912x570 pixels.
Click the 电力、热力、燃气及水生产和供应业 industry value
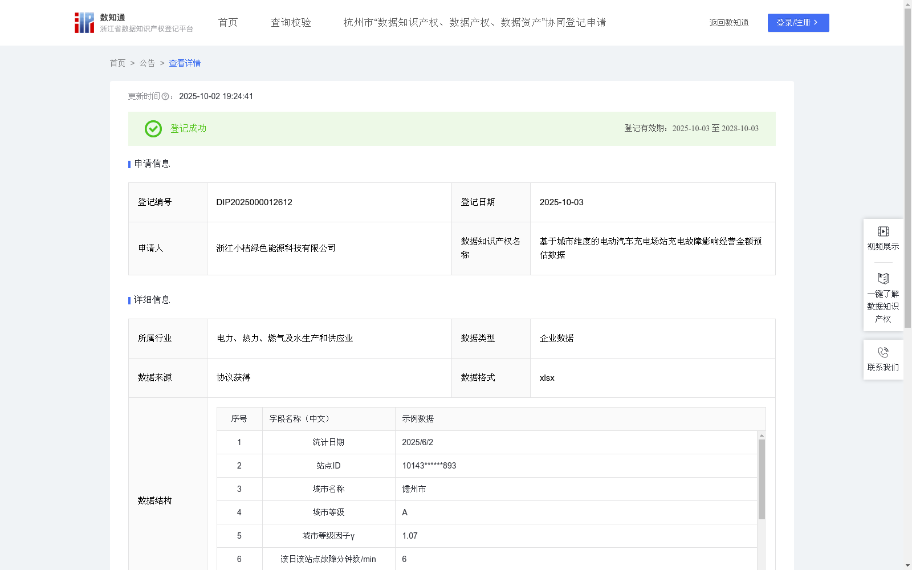click(x=285, y=339)
